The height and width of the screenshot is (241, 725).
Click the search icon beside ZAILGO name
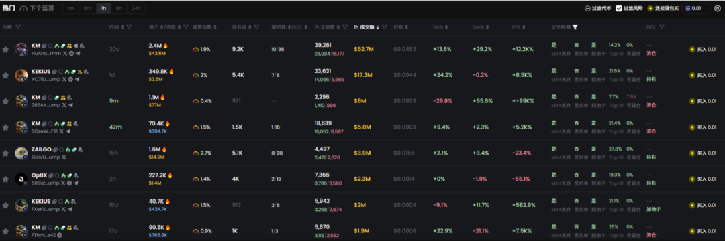click(x=61, y=149)
